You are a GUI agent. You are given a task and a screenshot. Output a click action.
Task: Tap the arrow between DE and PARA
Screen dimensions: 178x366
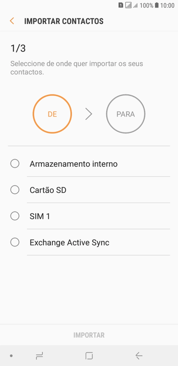click(89, 114)
